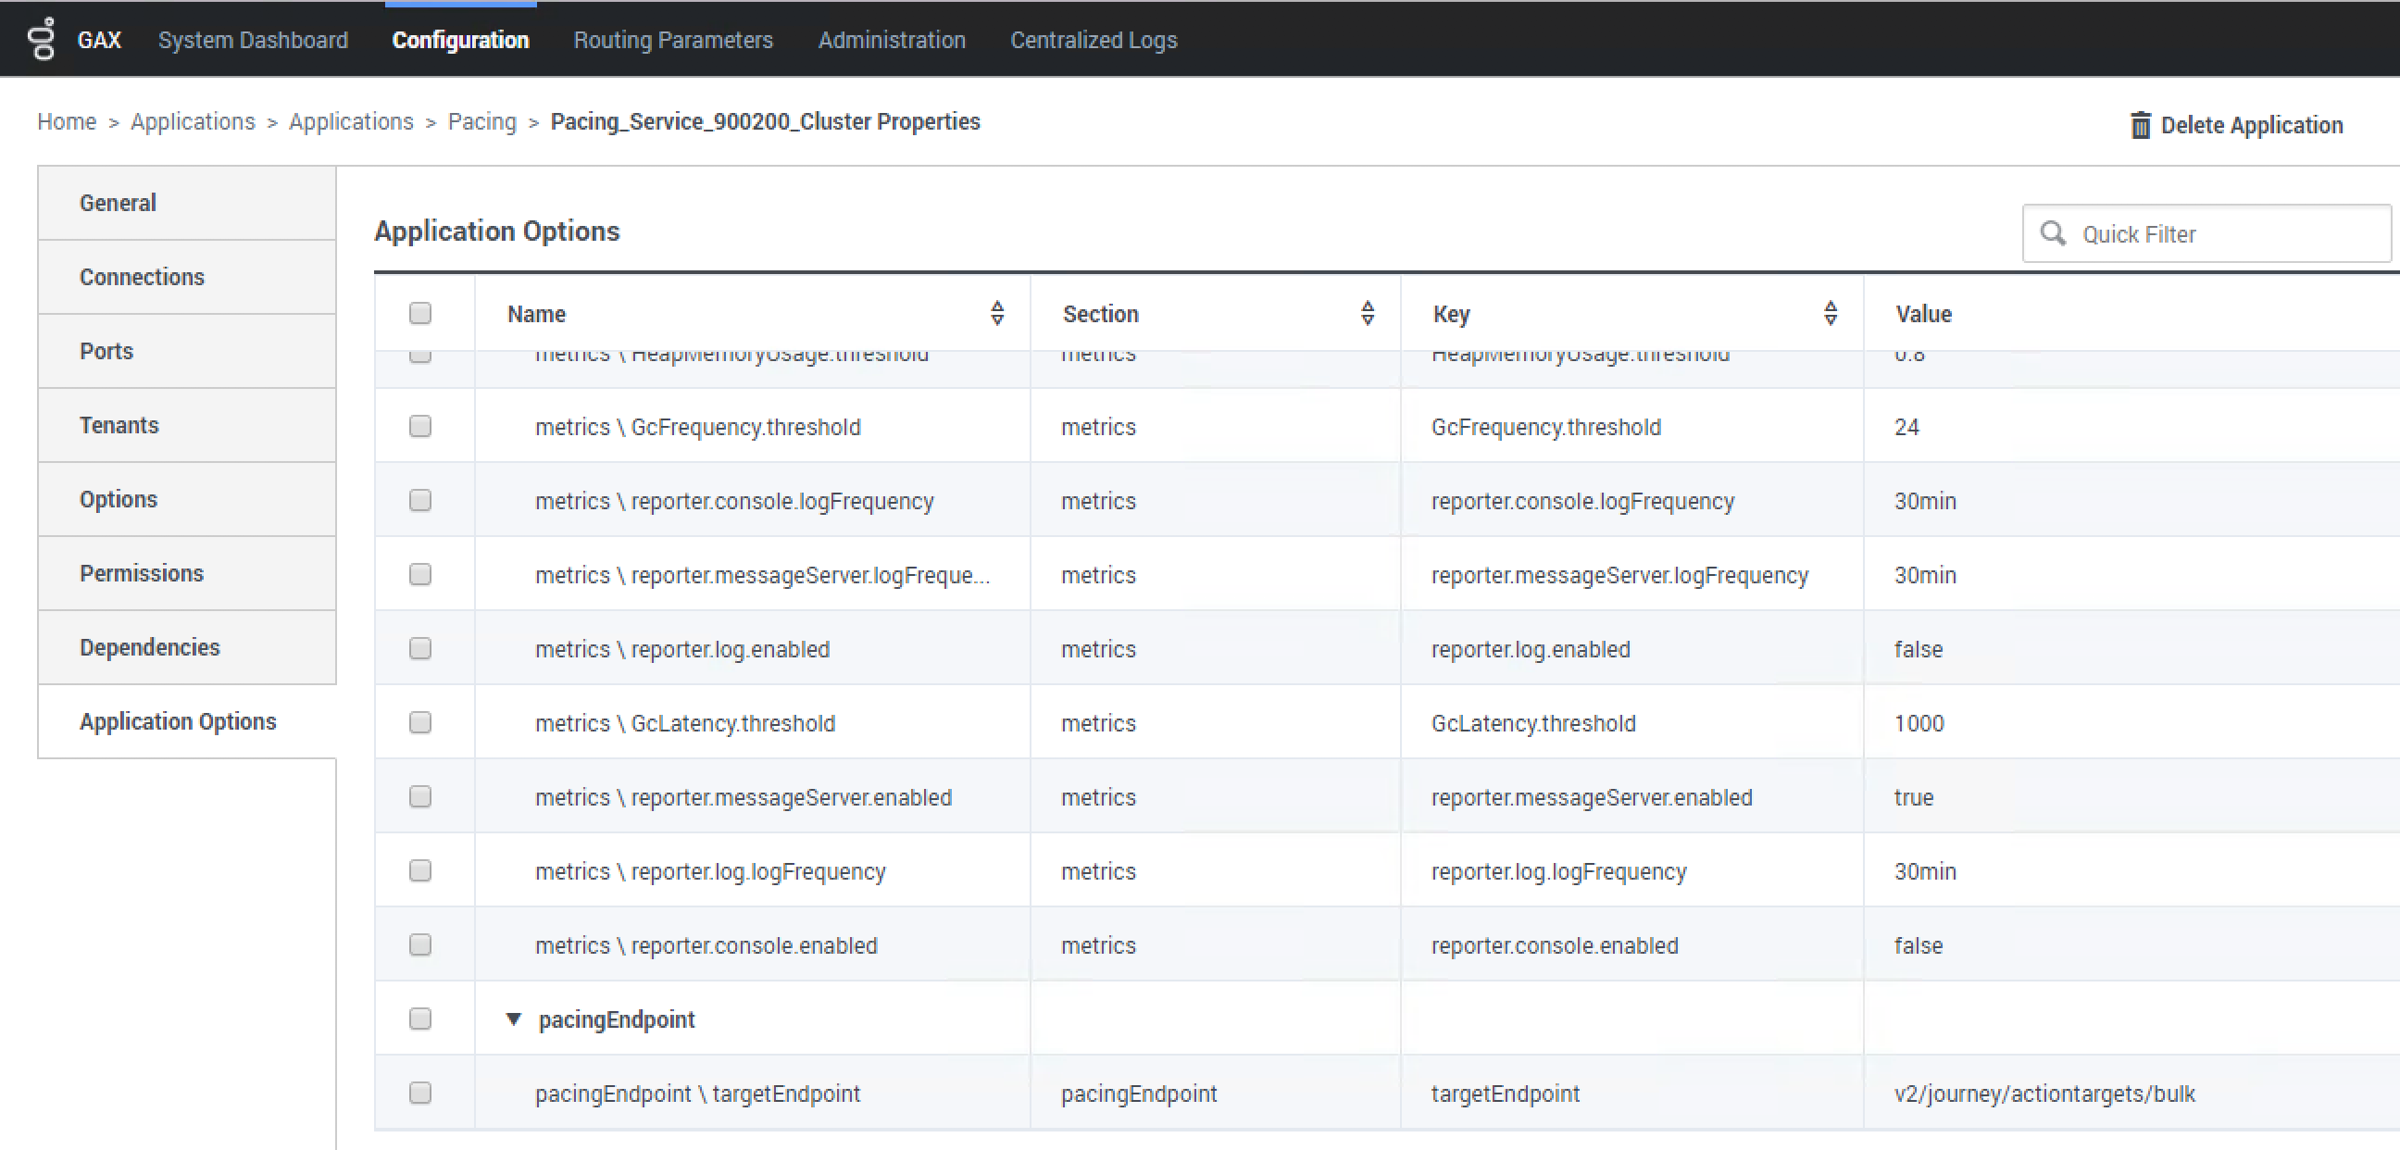The image size is (2400, 1150).
Task: Click Key cell reporter.log.logFrequency
Action: [1558, 871]
